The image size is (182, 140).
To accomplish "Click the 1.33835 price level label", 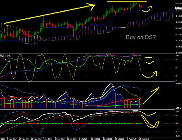I will pos(179,41).
